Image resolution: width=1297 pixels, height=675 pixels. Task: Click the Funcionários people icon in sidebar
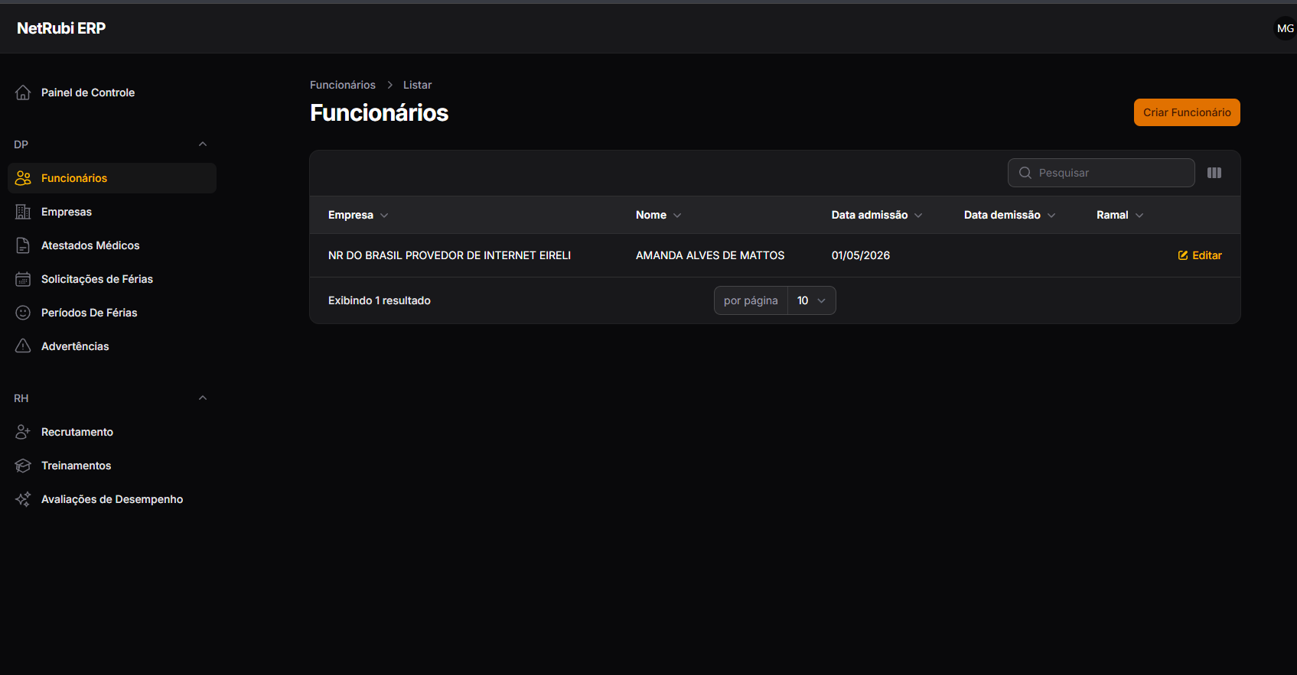click(x=23, y=178)
